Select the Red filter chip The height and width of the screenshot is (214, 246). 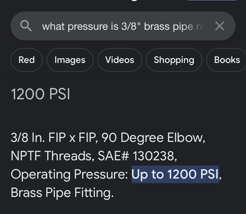click(x=27, y=60)
